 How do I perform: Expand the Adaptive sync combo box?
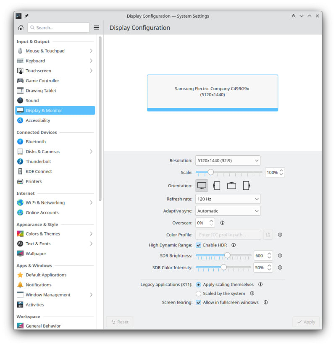(227, 211)
